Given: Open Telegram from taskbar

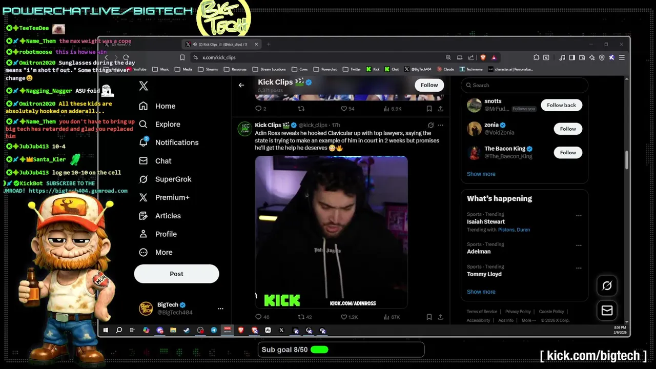Looking at the screenshot, I should click(214, 331).
